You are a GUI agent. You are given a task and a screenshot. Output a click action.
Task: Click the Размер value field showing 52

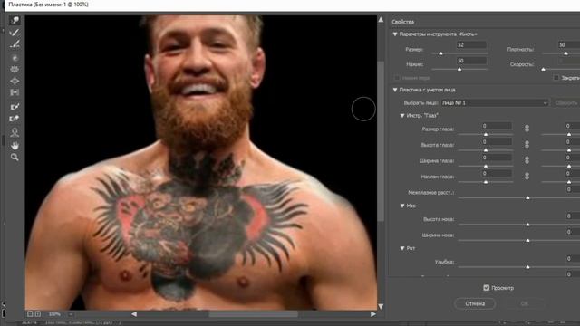471,45
